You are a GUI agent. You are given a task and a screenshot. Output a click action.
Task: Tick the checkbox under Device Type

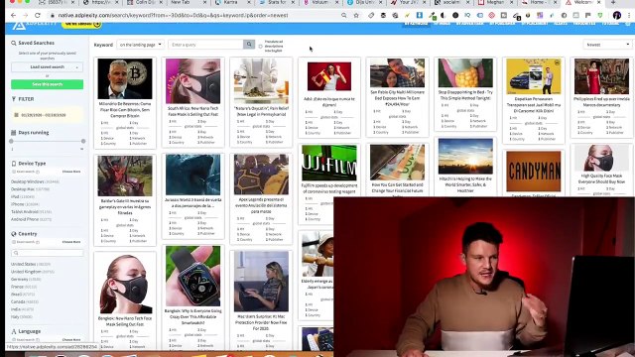pos(14,172)
